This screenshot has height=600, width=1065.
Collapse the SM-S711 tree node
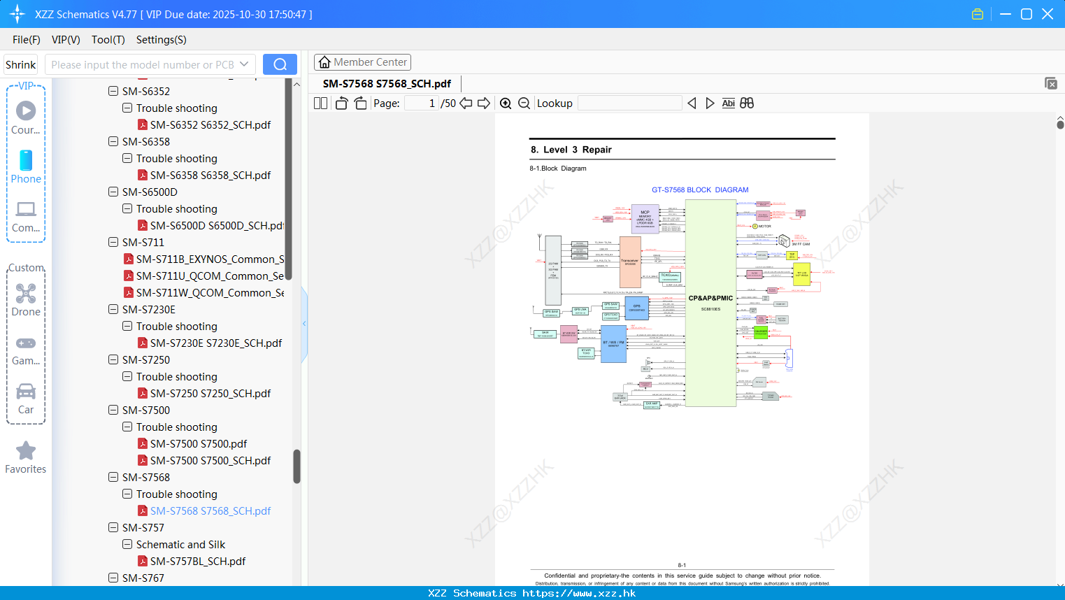click(x=113, y=242)
